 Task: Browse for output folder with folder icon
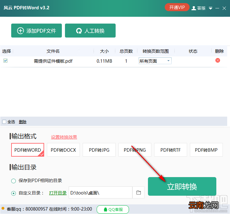139,193
